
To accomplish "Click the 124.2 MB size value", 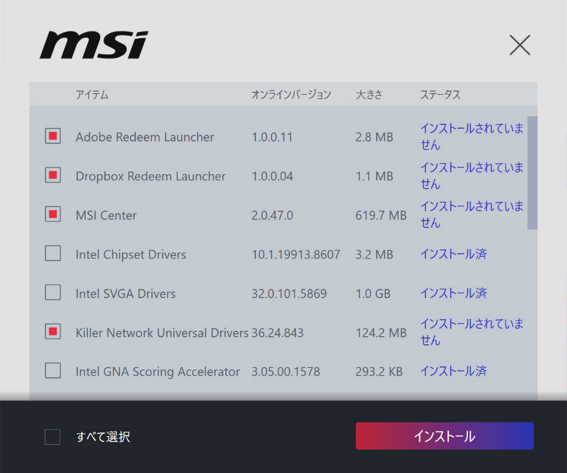I will click(381, 333).
